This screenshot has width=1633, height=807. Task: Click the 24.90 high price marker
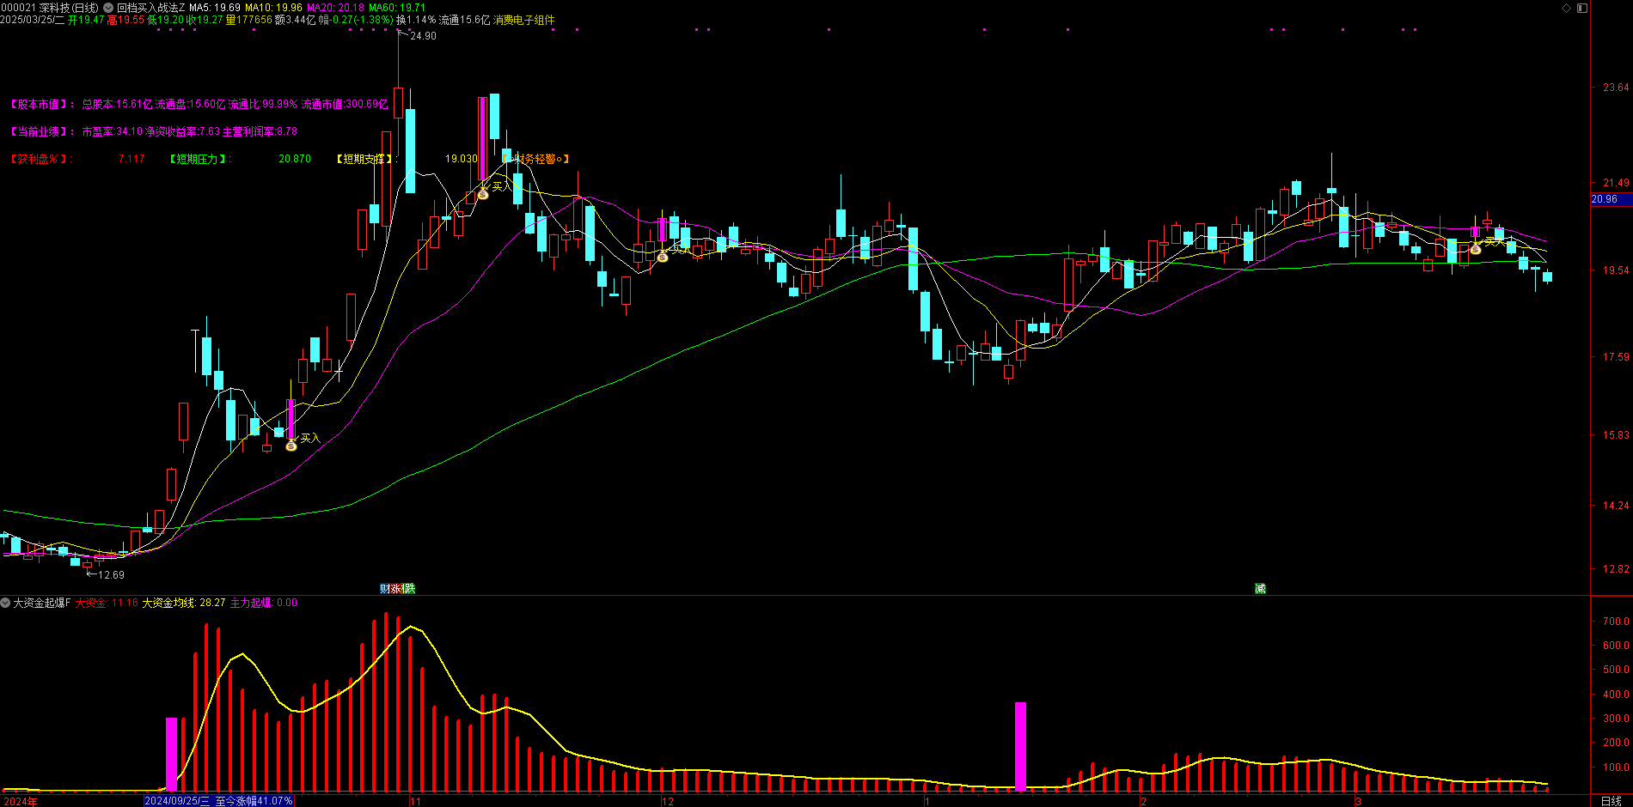pos(423,36)
